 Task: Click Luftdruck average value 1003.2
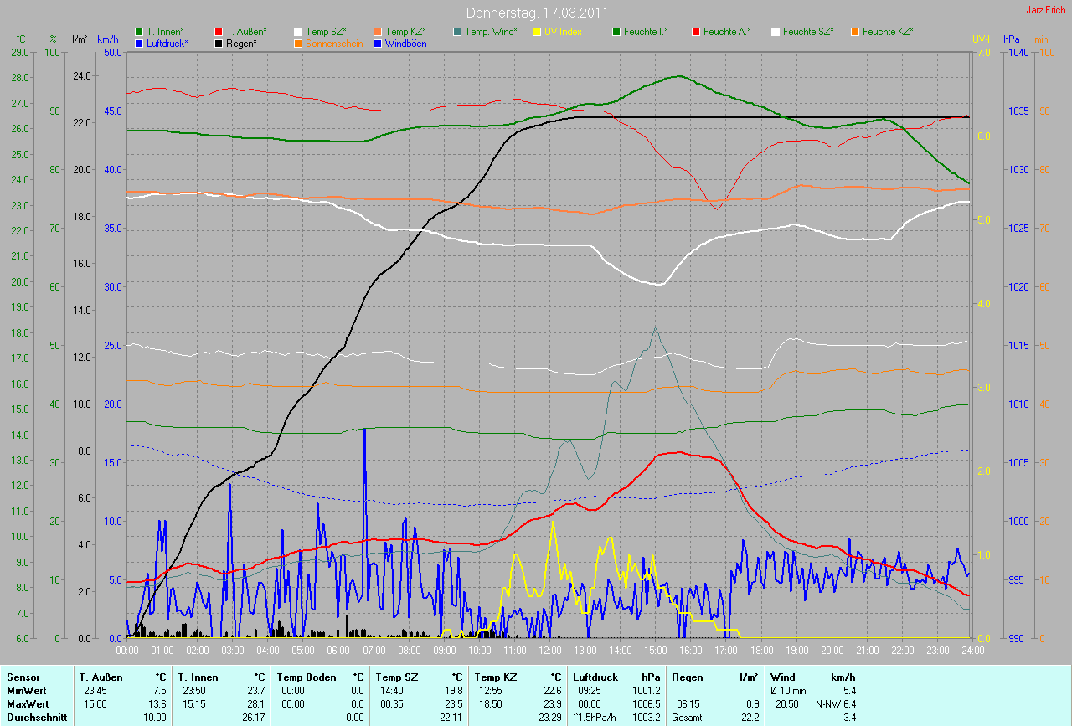[x=648, y=718]
